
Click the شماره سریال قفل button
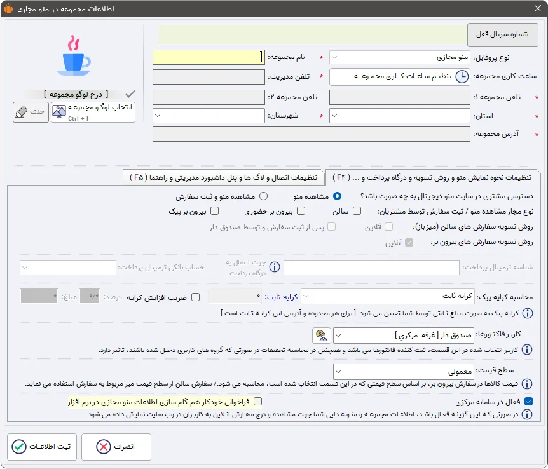[x=503, y=34]
